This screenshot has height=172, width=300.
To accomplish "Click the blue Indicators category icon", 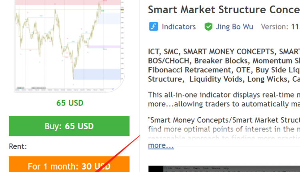I will [154, 27].
